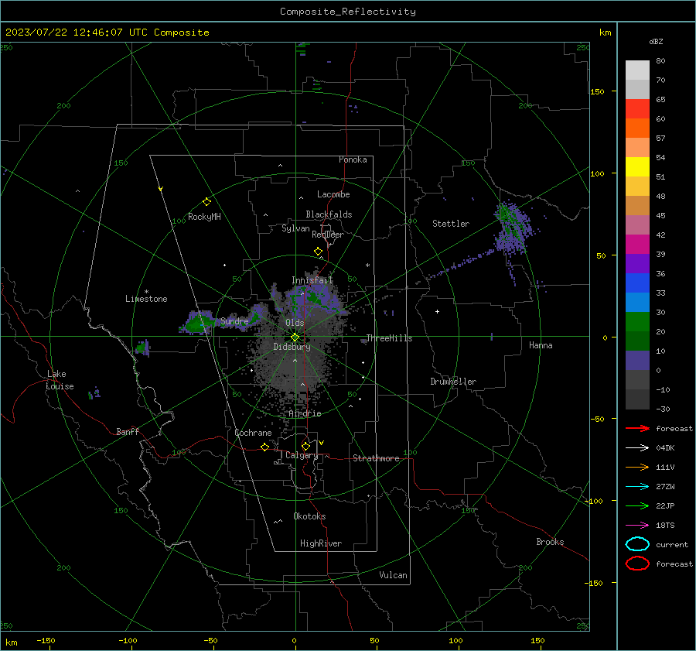Viewport: 696px width, 651px height.
Task: Click the RedDeer map label
Action: point(328,235)
